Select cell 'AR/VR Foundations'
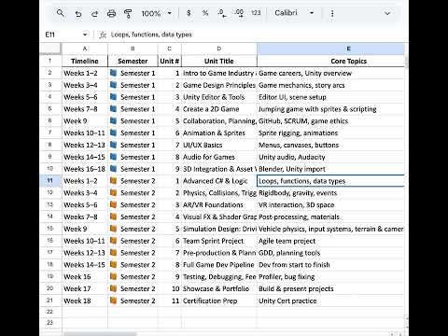 point(219,204)
